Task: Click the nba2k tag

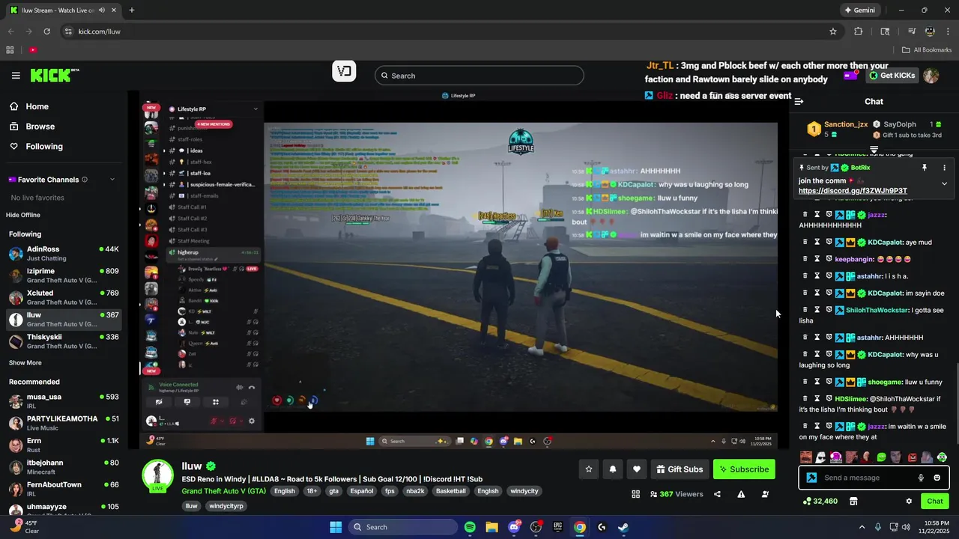Action: [x=414, y=491]
